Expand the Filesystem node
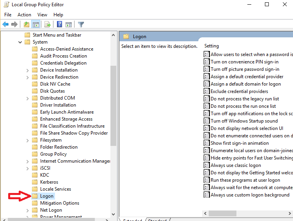Screen dimensions: 293x221 27,140
